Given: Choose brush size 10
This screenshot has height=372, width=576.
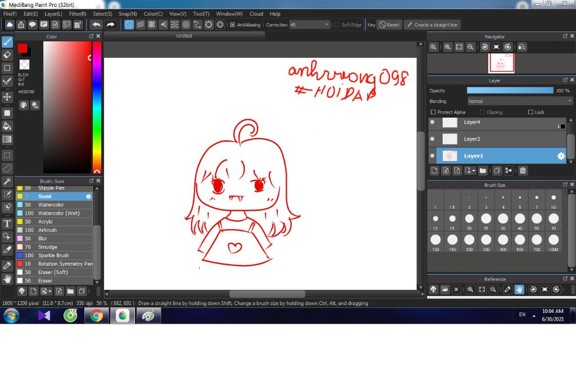Looking at the screenshot, I should (x=553, y=201).
